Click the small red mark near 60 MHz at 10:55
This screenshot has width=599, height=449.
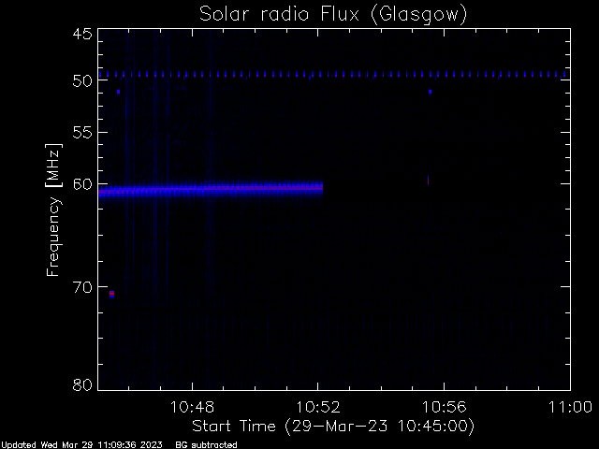point(429,181)
